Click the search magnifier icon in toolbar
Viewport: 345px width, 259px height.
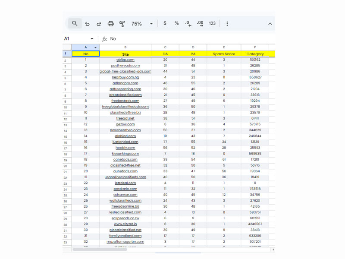[x=75, y=23]
